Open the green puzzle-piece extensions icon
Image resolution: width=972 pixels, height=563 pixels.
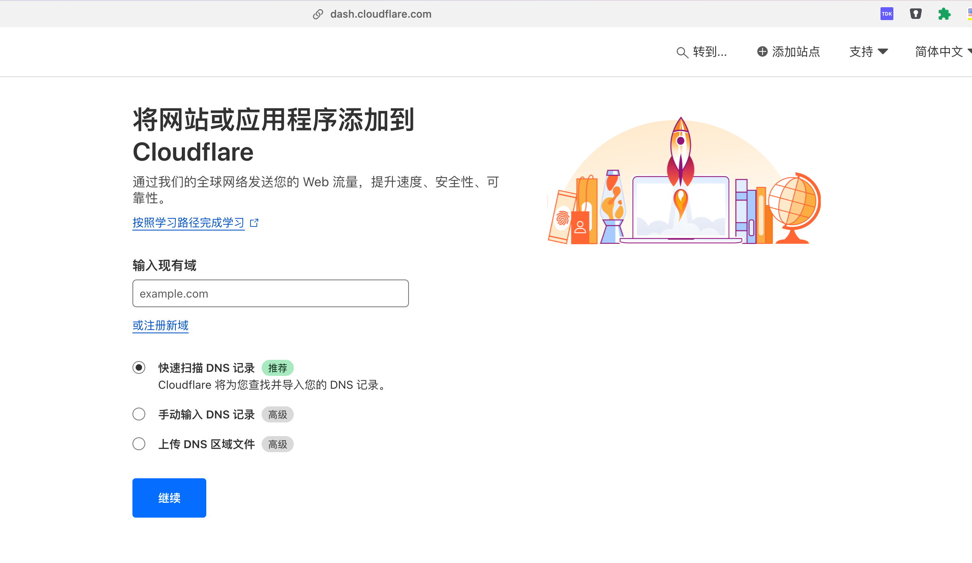(x=944, y=14)
